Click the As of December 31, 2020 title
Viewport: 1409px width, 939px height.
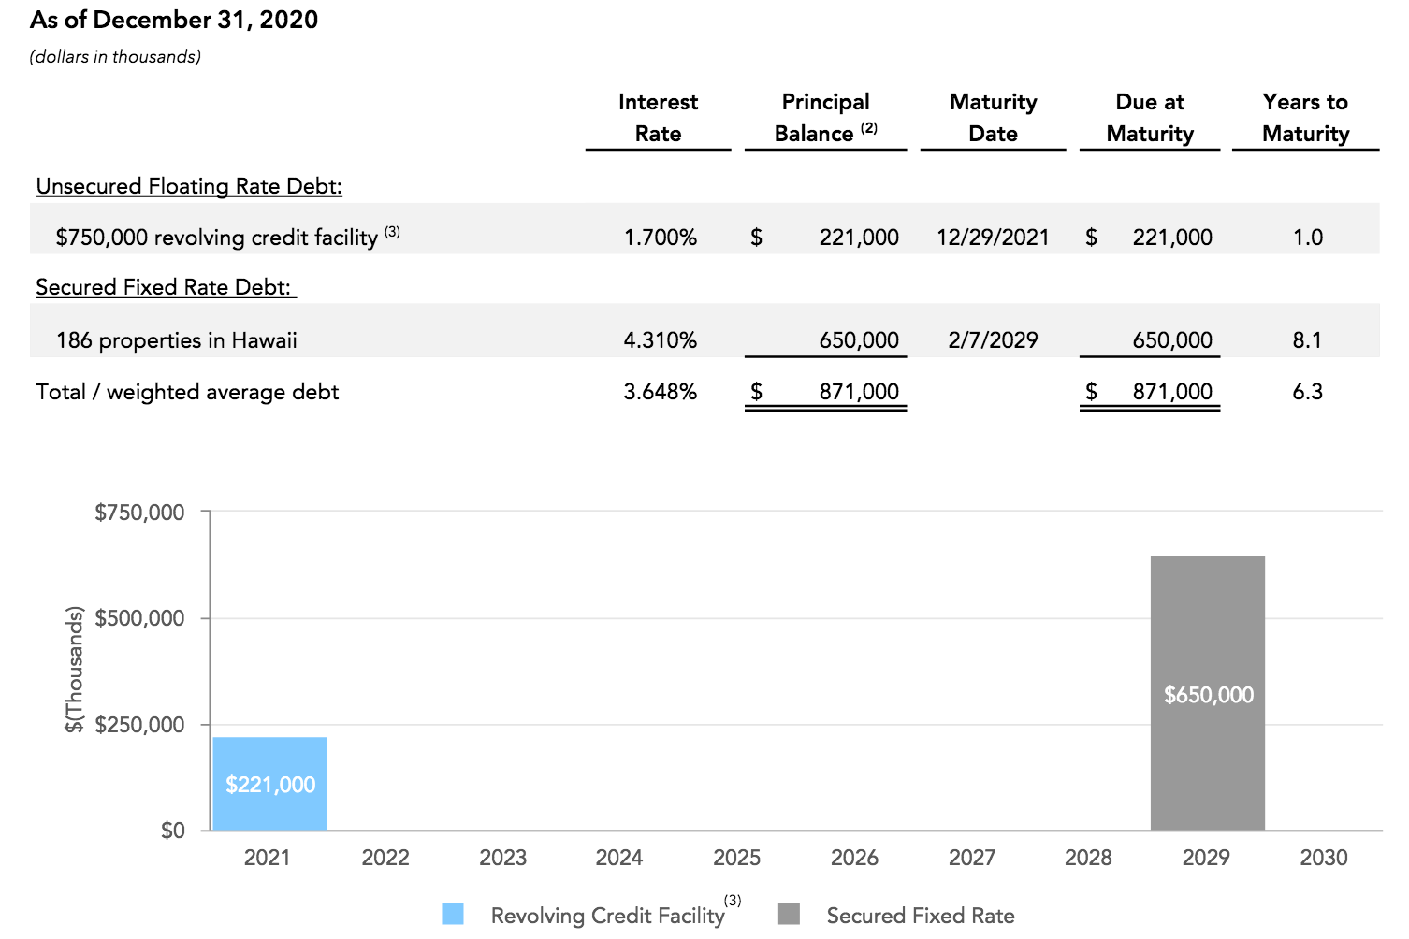click(x=173, y=19)
